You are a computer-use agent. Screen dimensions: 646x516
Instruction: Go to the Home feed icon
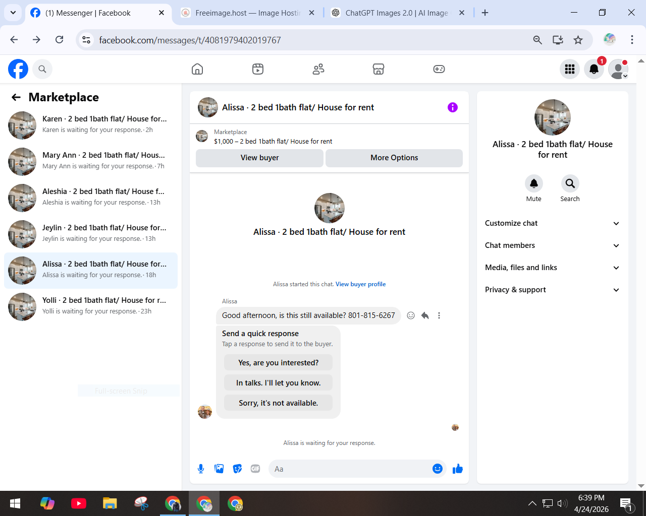pos(197,69)
